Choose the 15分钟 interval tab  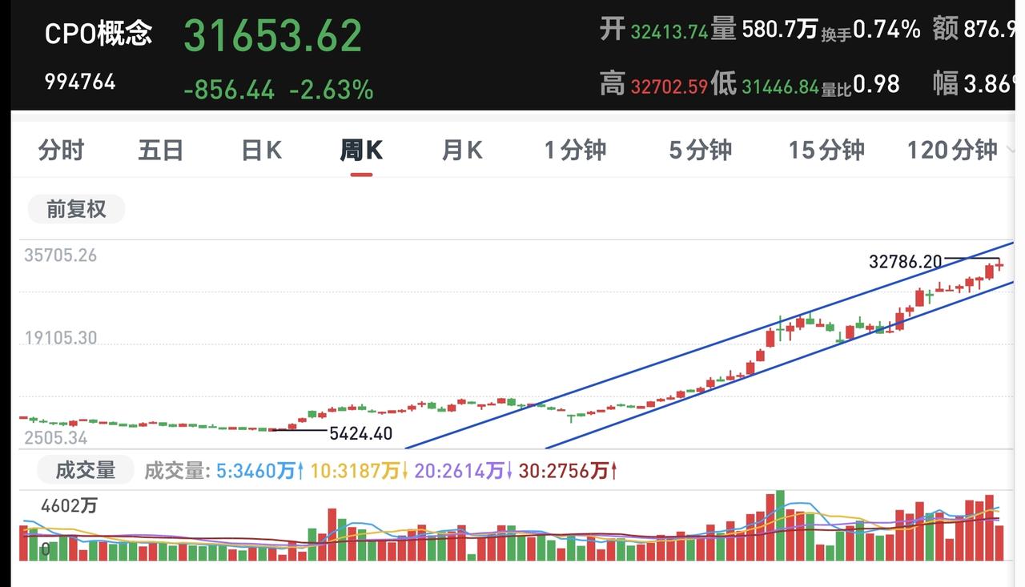[x=826, y=150]
